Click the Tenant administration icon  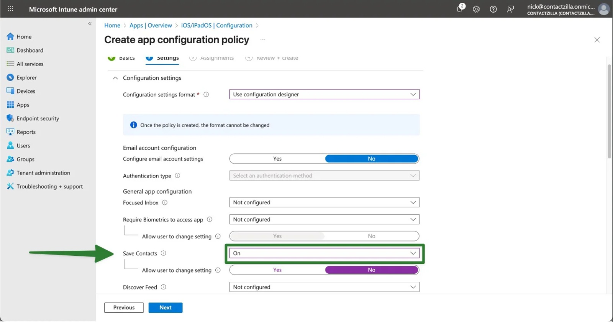(x=10, y=173)
